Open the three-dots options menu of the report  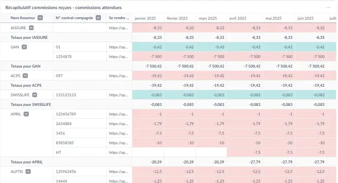328,8
